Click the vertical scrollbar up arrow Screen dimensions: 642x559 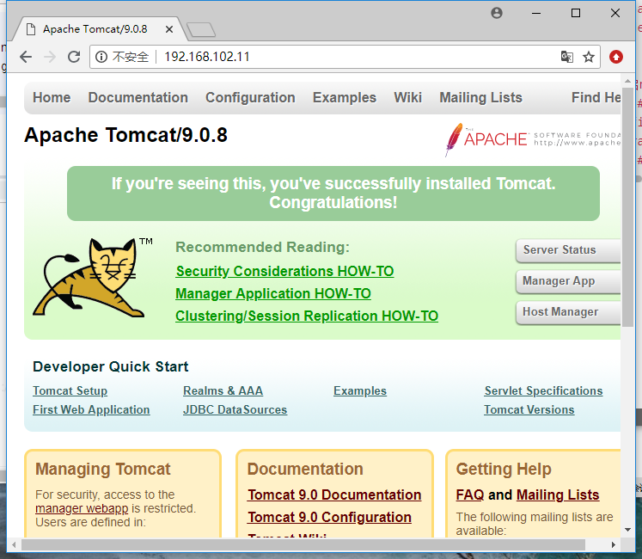point(627,80)
